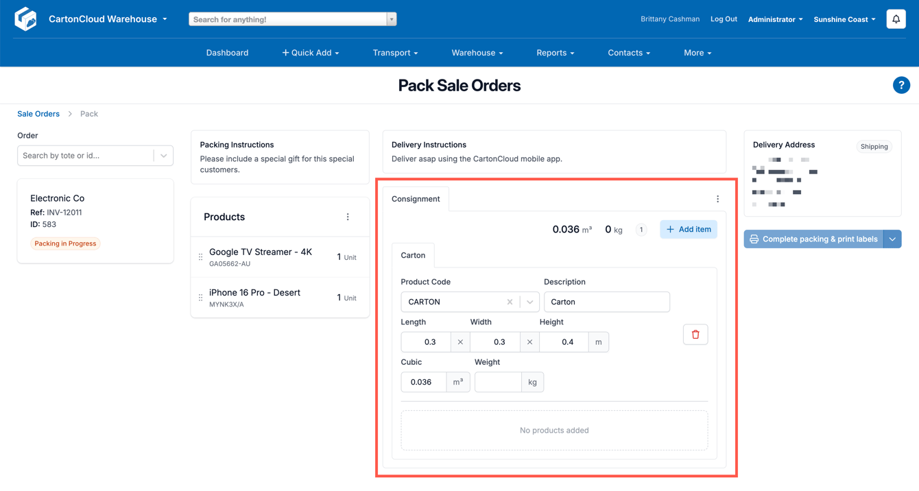
Task: Clear the CARTON product code selection
Action: [510, 302]
